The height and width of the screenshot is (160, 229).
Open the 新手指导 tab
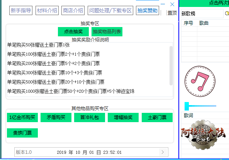pyautogui.click(x=21, y=10)
